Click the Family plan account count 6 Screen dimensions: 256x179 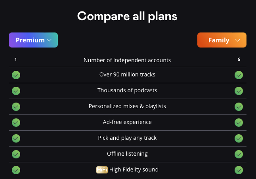[239, 60]
